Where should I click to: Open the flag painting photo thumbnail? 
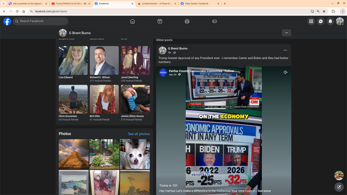(x=135, y=182)
